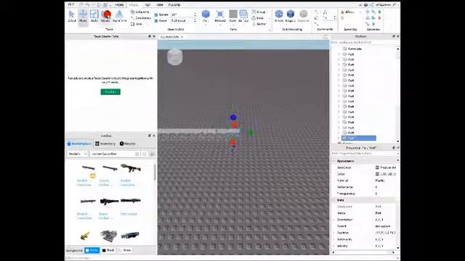Click the greyed Separate icon

[x=304, y=16]
